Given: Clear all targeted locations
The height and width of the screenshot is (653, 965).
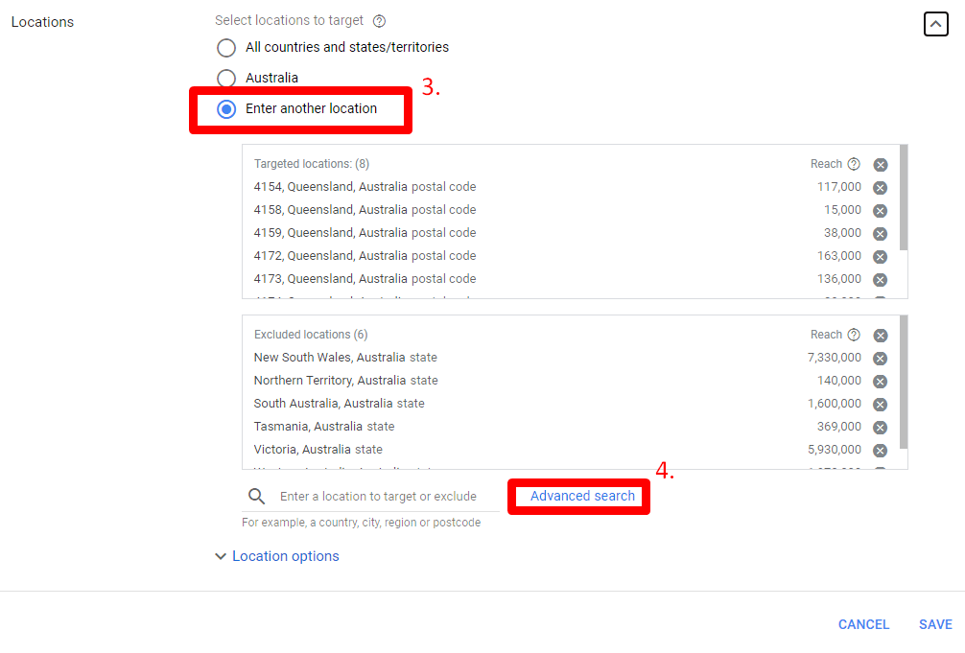Looking at the screenshot, I should [x=881, y=163].
